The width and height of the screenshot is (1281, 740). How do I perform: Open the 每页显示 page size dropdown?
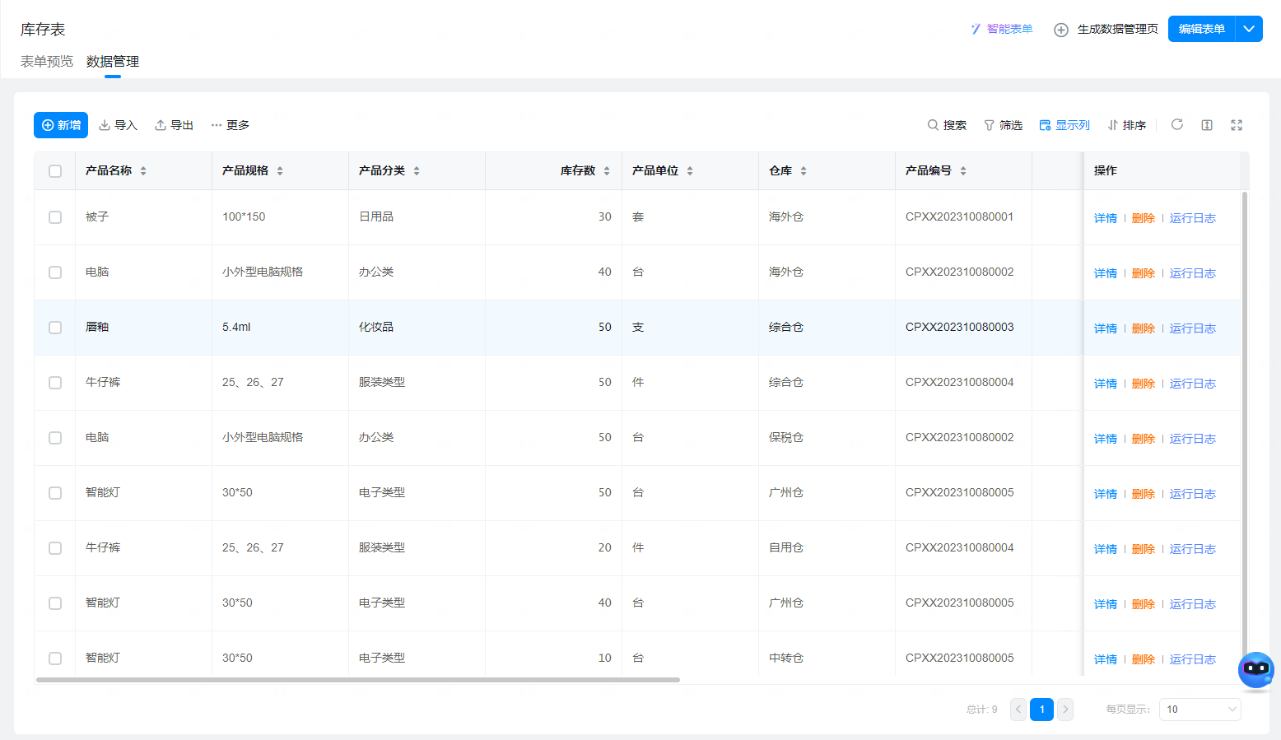pyautogui.click(x=1199, y=710)
